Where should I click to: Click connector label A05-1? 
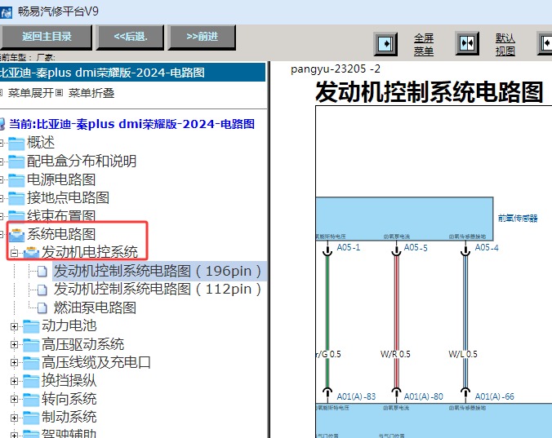(348, 247)
